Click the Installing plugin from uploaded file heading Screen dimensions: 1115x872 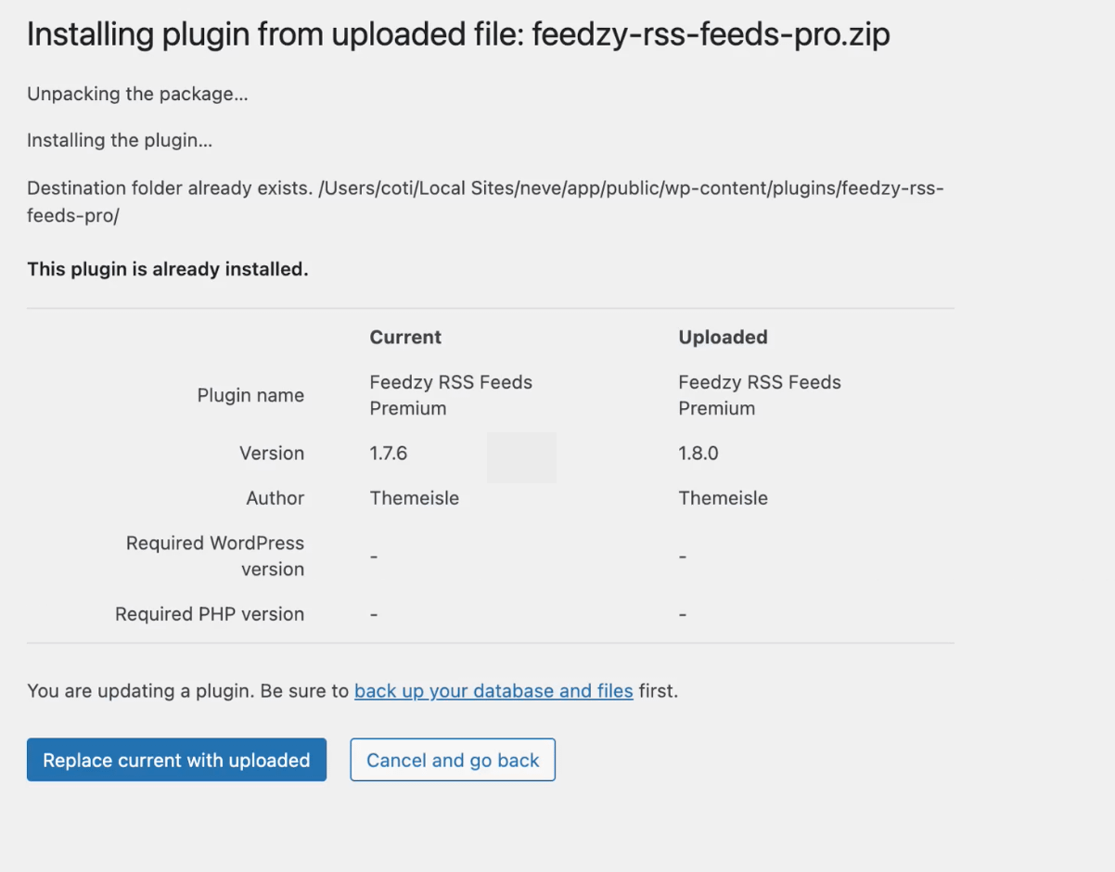[458, 34]
